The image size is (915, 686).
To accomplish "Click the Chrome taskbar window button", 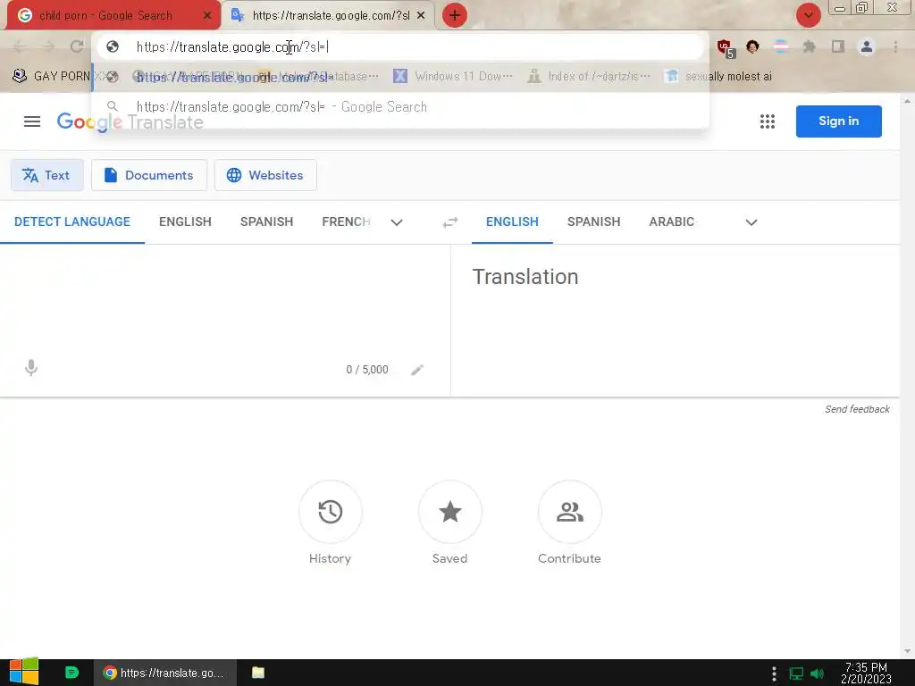I will [x=164, y=673].
